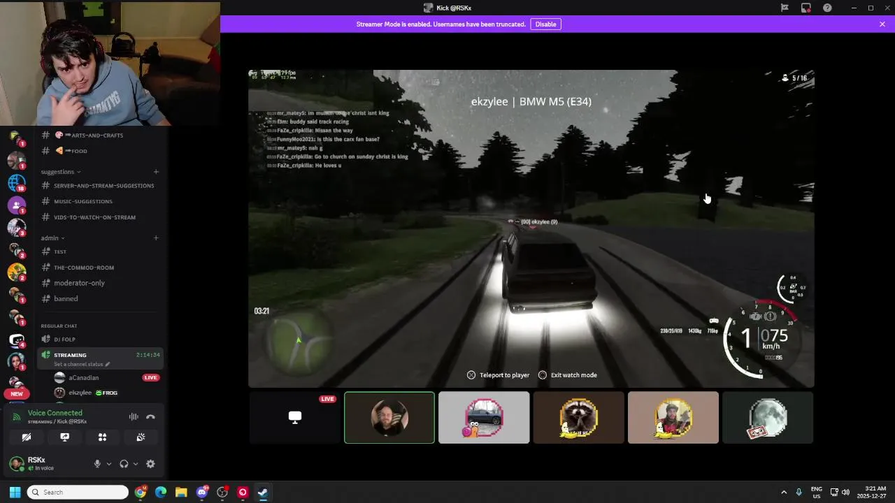The image size is (895, 503).
Task: Deafen audio with the headphones icon
Action: tap(124, 464)
